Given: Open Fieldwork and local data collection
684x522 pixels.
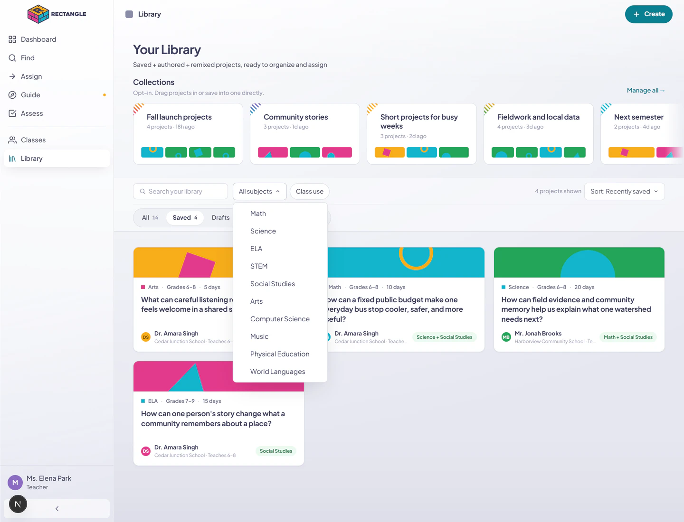Looking at the screenshot, I should coord(539,134).
